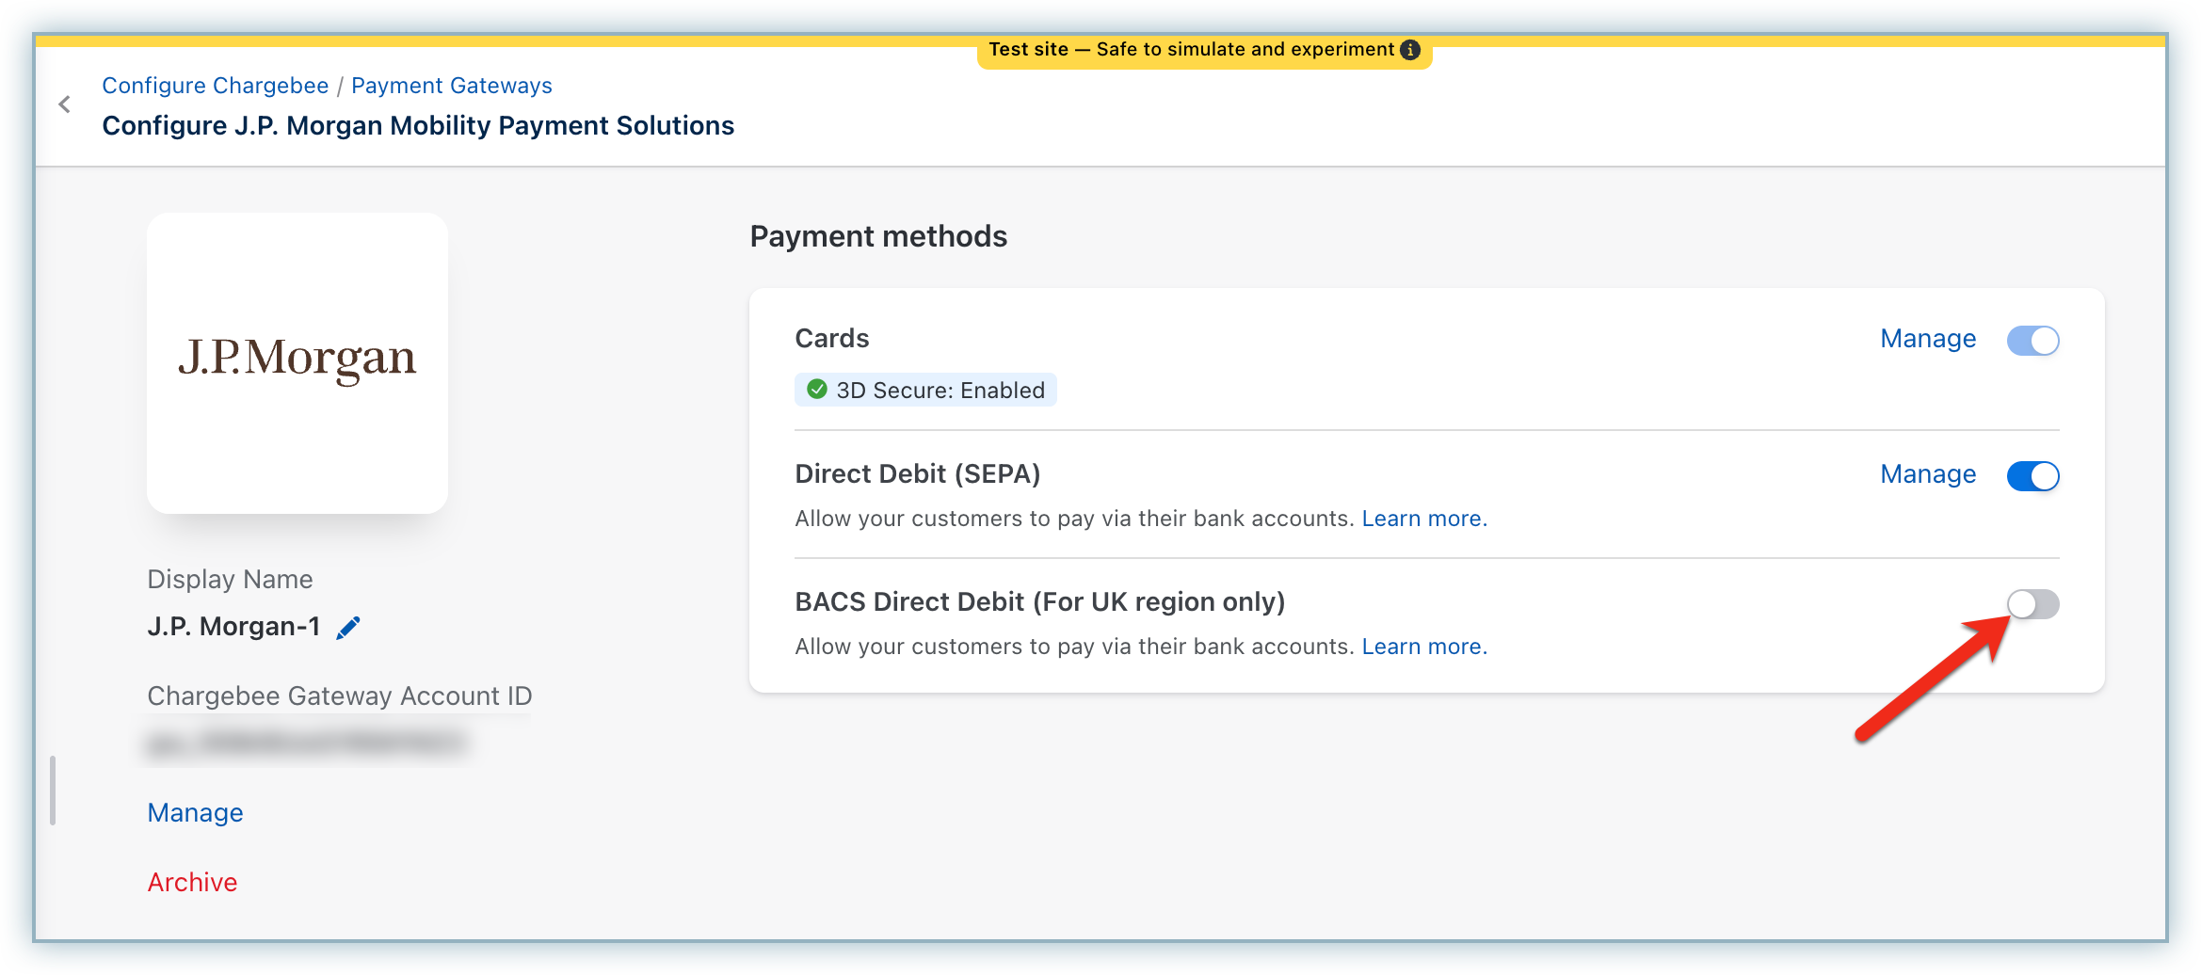
Task: Disable the Cards payment method toggle
Action: tap(2032, 340)
